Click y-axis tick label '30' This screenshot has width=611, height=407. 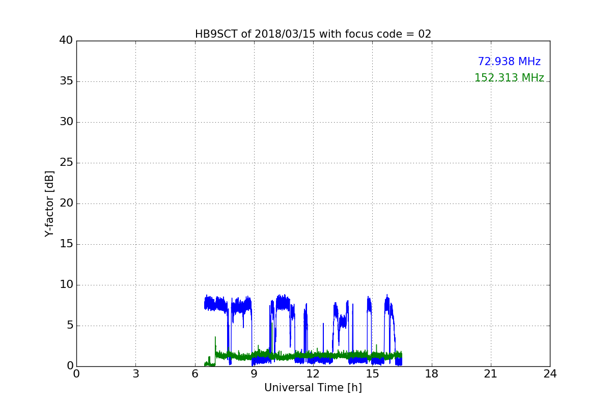[66, 122]
